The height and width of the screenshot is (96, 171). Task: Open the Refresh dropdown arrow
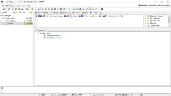point(30,9)
